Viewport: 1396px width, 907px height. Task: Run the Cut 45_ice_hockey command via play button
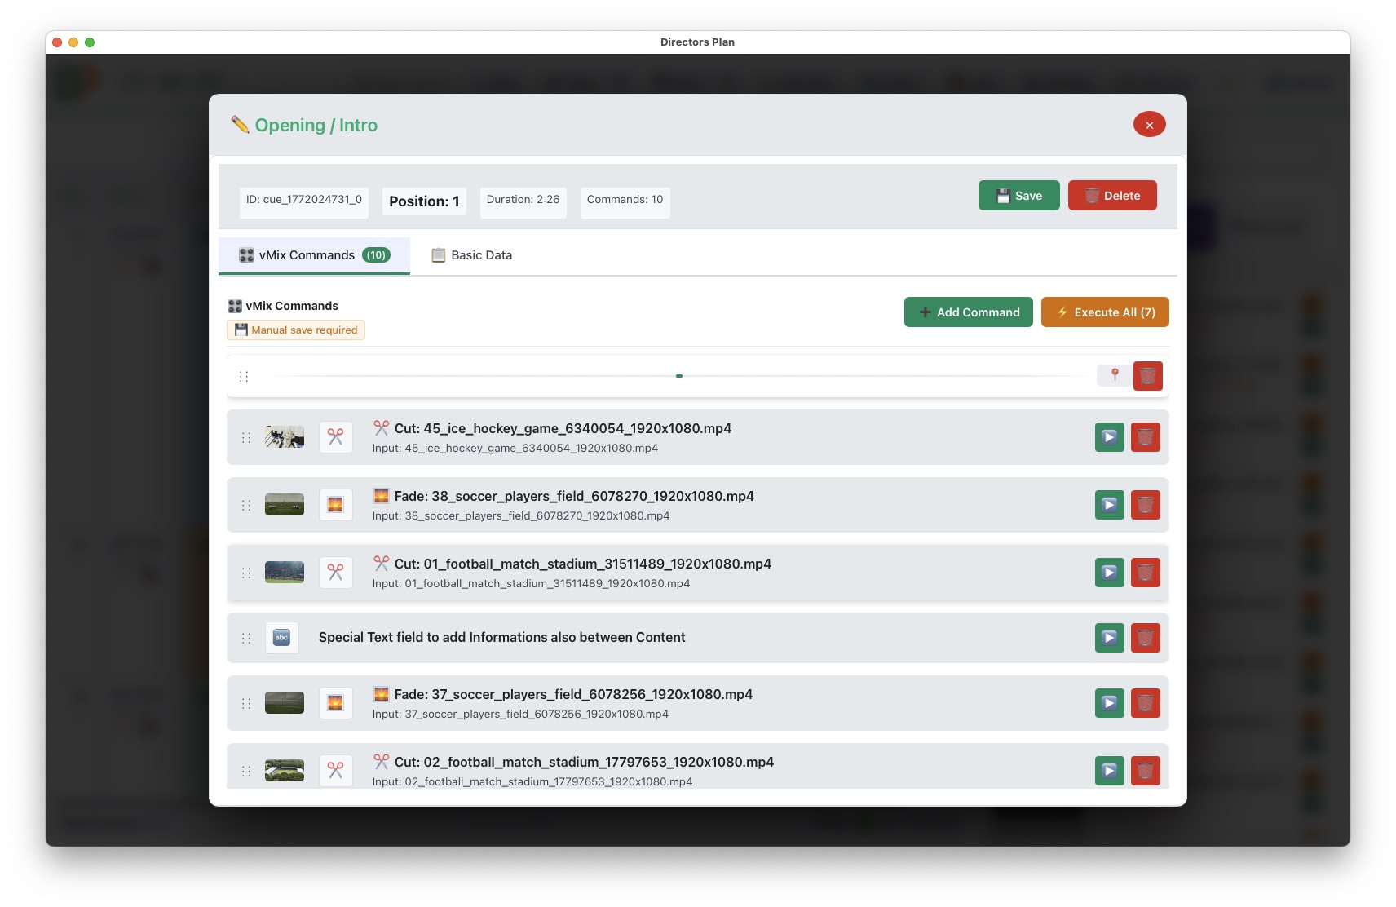[x=1108, y=436]
